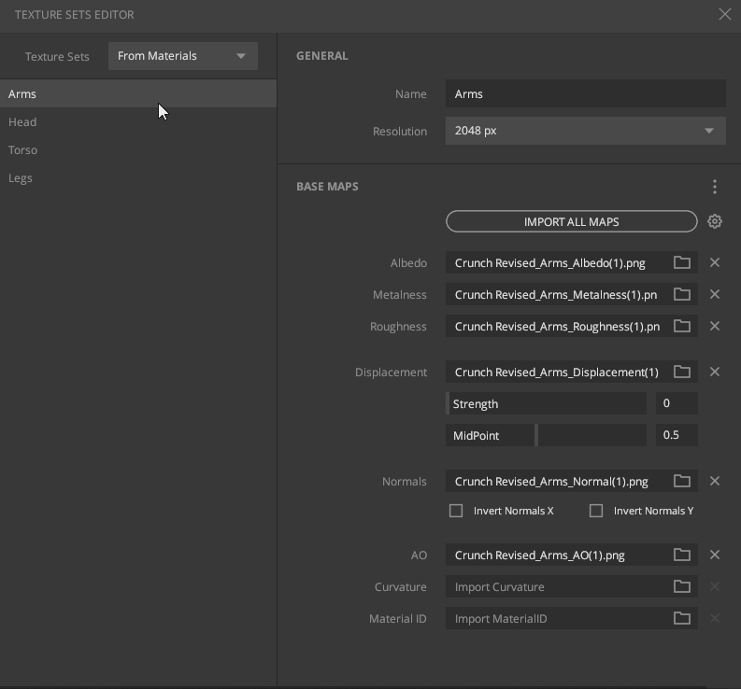Browse folder for Albedo map
The width and height of the screenshot is (741, 689).
tap(682, 263)
